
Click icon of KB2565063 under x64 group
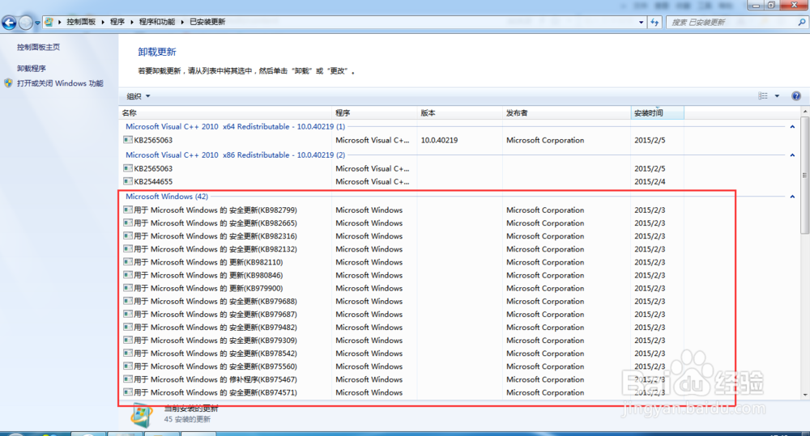[128, 140]
